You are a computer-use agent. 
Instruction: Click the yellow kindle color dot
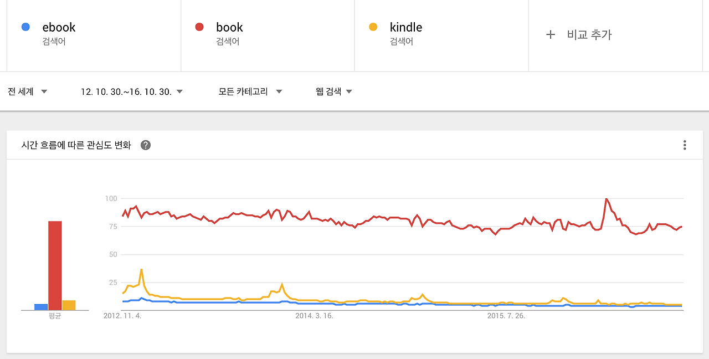[x=373, y=27]
